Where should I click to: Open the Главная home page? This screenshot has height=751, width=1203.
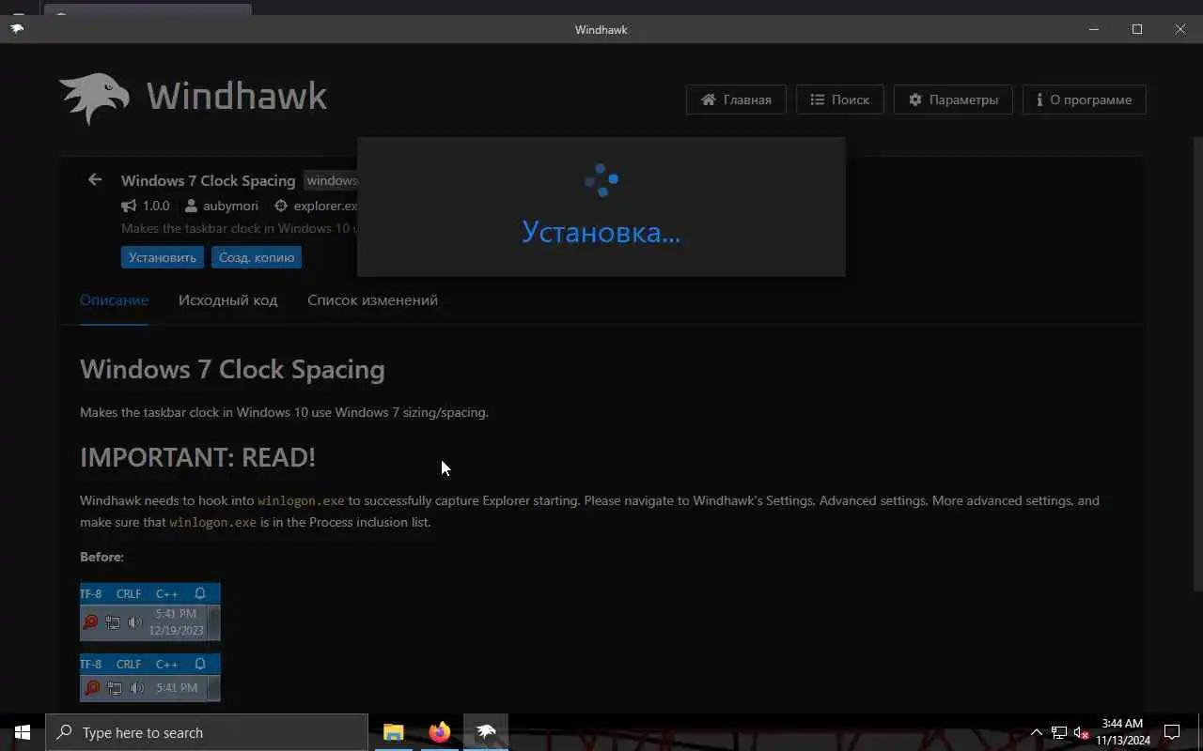[736, 100]
